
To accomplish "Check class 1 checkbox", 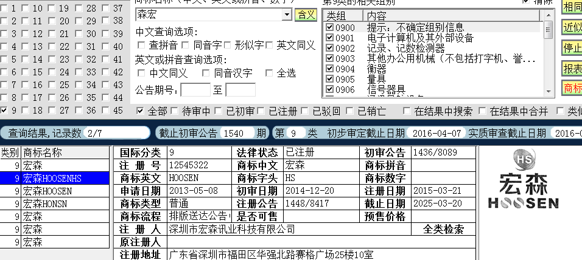I will tap(4, 8).
